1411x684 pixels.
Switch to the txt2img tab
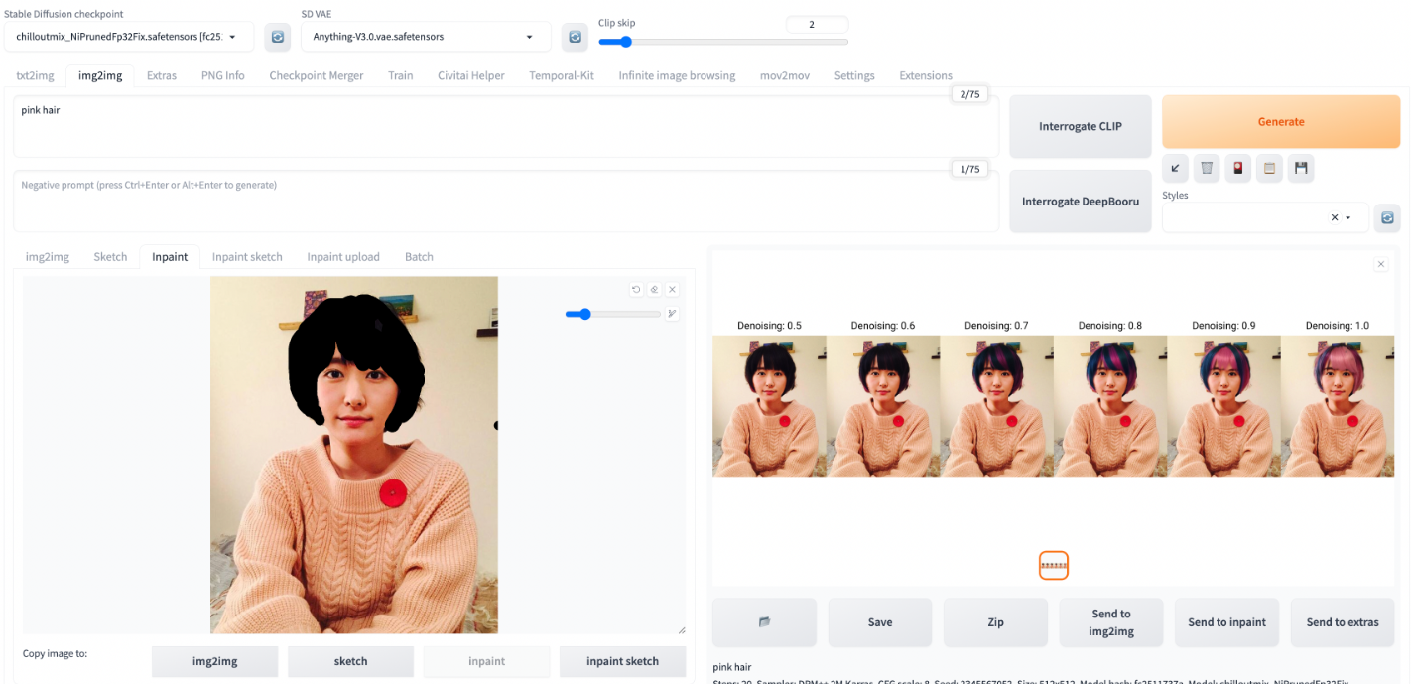(35, 75)
